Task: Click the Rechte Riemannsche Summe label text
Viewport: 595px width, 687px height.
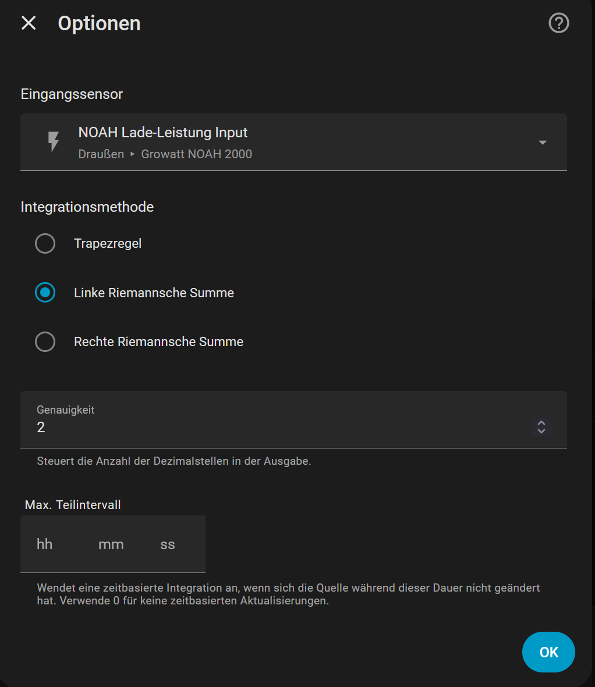Action: [x=158, y=341]
